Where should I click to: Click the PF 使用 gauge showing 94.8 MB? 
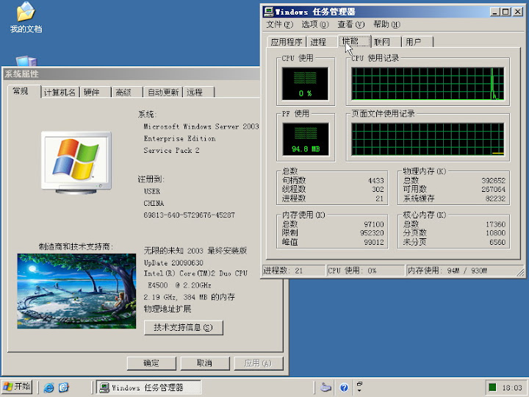tap(306, 139)
